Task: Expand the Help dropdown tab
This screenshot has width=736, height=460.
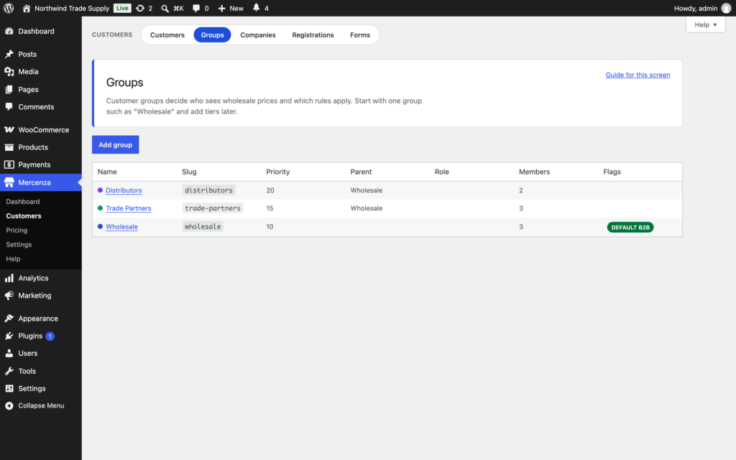Action: (705, 25)
